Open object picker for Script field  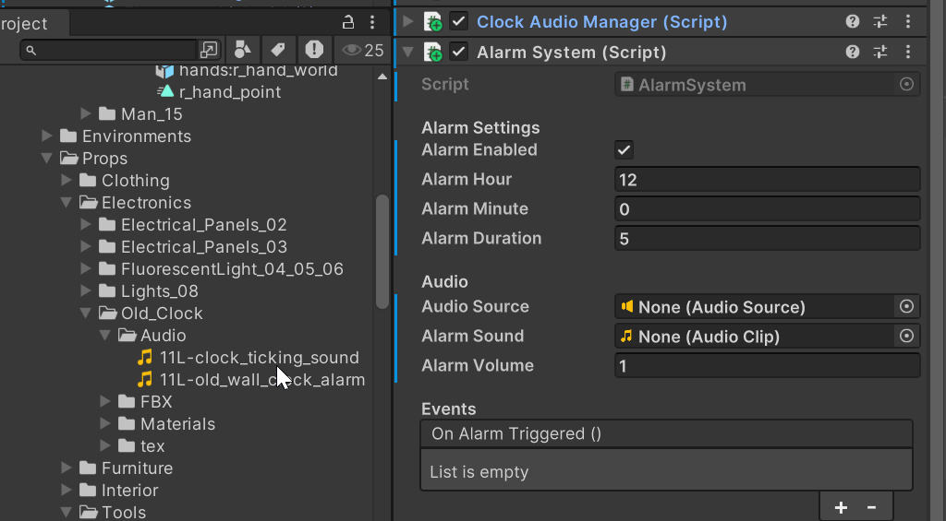[x=906, y=84]
